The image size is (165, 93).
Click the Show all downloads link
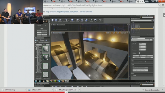pyautogui.click(x=152, y=90)
